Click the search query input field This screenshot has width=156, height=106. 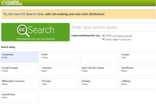pyautogui.click(x=113, y=27)
